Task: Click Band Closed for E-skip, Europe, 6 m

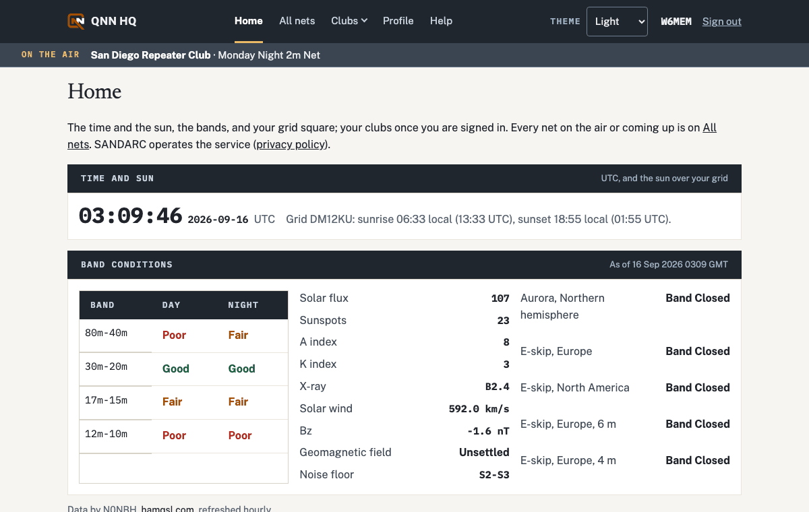Action: pyautogui.click(x=698, y=424)
